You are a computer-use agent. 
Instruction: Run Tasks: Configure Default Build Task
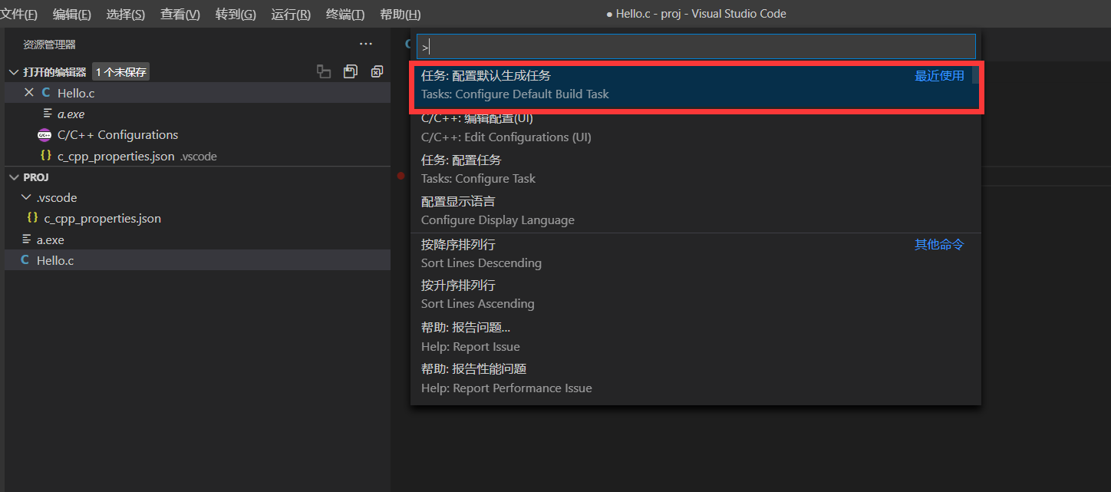point(696,85)
